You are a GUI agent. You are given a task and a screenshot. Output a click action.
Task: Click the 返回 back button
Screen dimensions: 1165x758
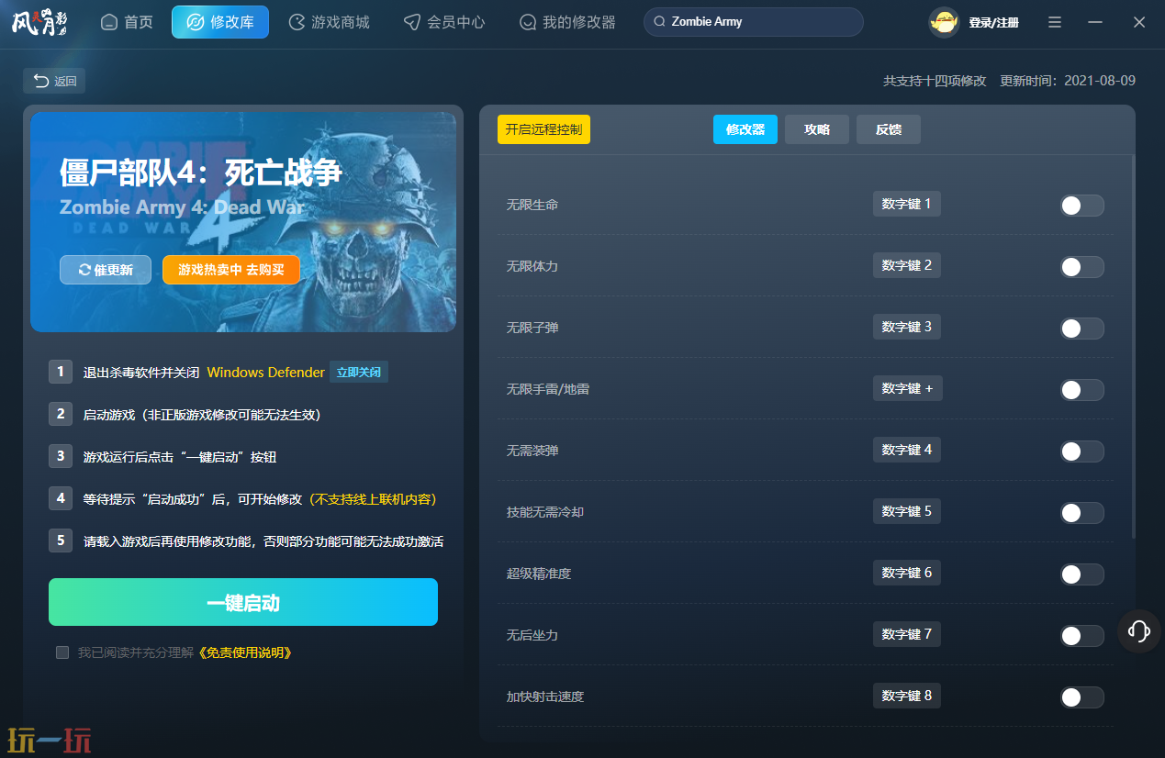pos(55,81)
